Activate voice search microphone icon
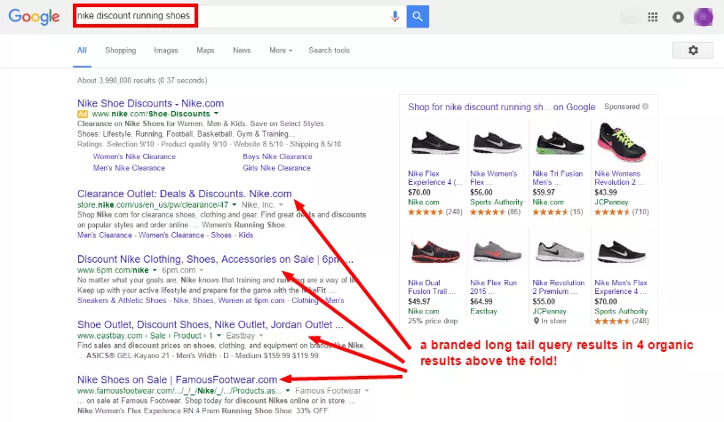 coord(394,17)
